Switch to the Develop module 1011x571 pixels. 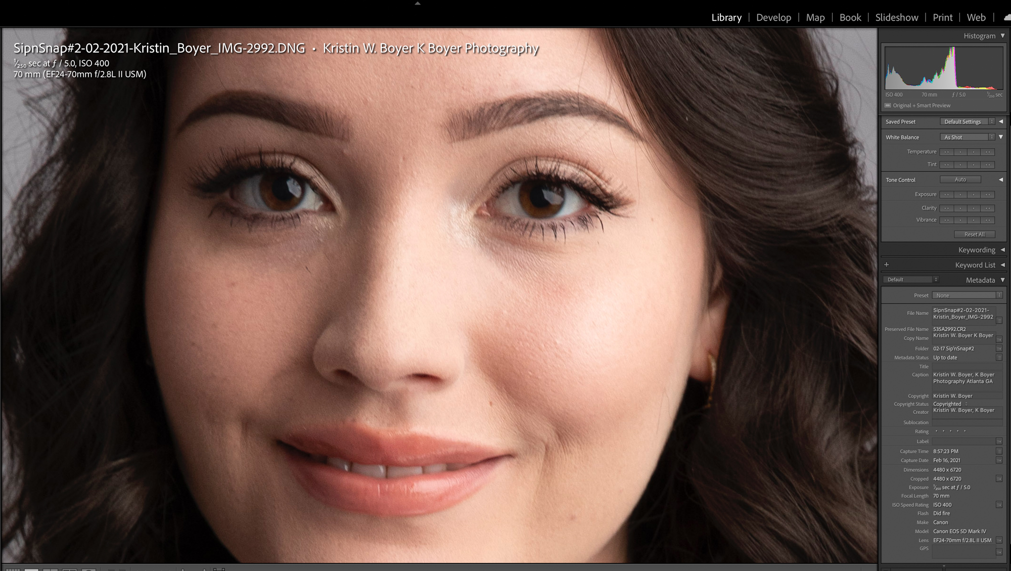tap(773, 17)
